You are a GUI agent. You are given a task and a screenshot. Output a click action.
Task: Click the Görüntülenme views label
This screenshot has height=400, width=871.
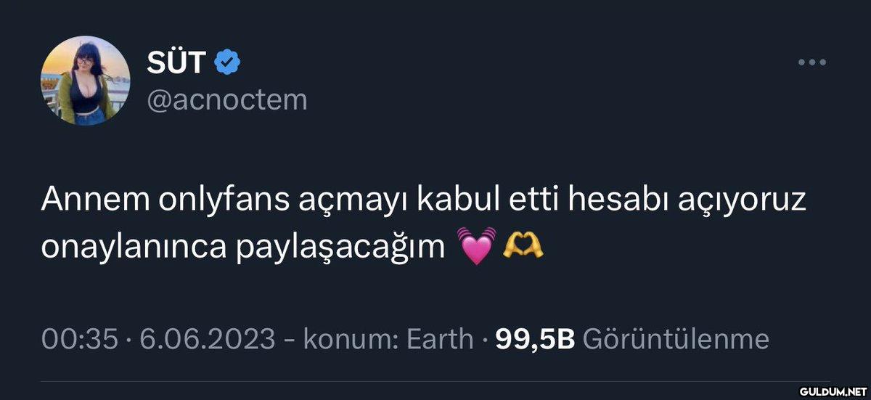pyautogui.click(x=675, y=338)
